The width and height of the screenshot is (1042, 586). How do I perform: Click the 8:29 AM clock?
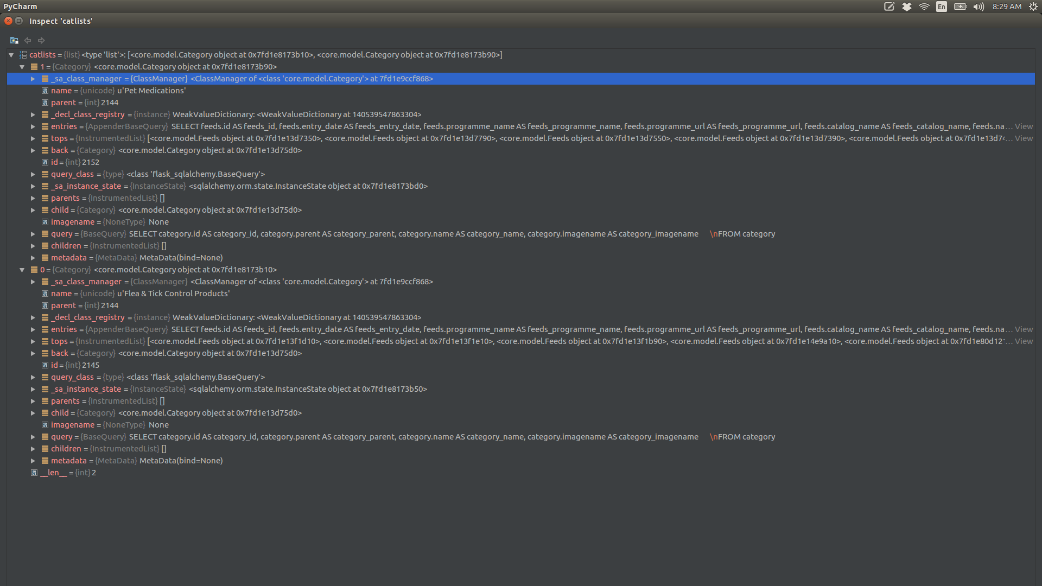pos(1007,7)
